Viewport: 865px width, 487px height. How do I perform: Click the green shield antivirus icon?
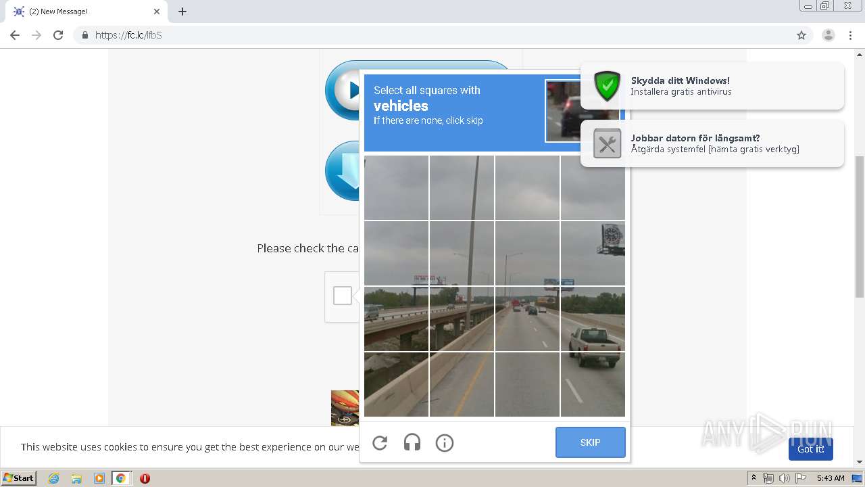607,86
